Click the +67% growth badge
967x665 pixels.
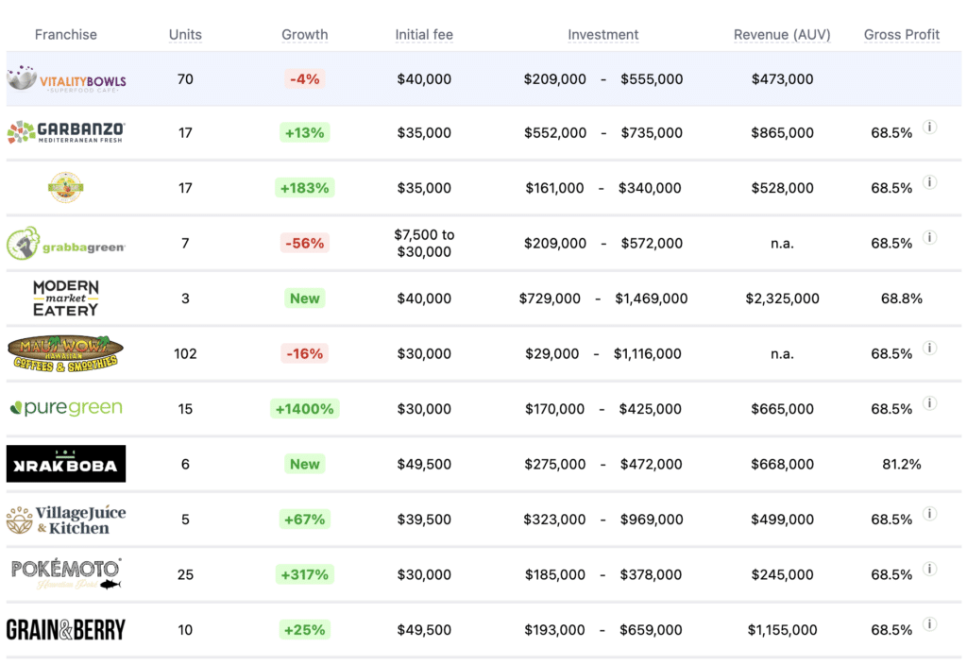305,519
